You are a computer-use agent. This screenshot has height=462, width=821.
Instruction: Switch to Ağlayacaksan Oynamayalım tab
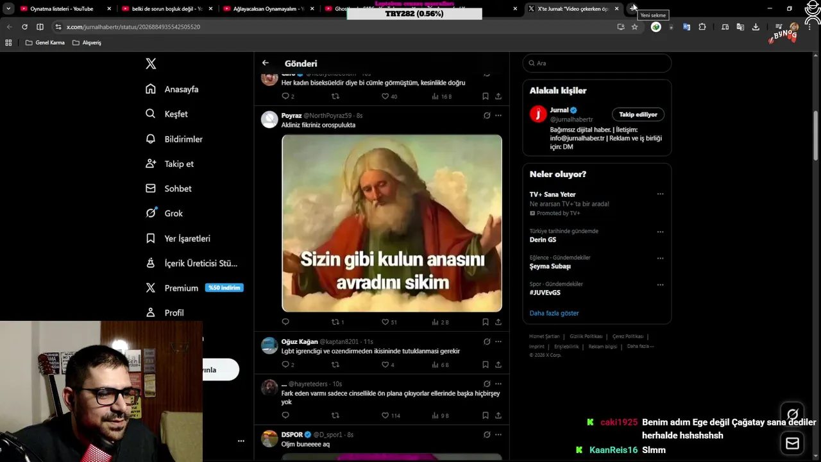coord(268,8)
